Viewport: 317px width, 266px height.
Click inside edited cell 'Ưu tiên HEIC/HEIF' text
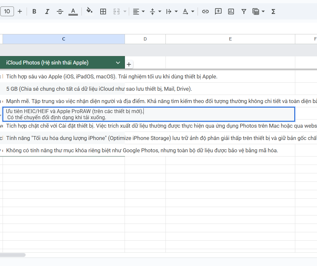coord(75,111)
